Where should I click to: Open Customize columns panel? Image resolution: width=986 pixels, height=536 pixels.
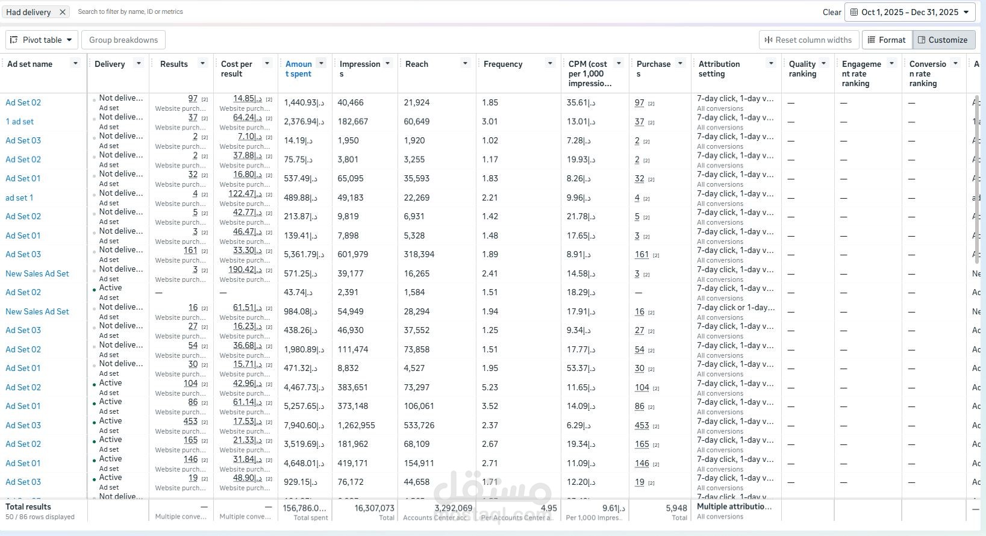[x=943, y=40]
